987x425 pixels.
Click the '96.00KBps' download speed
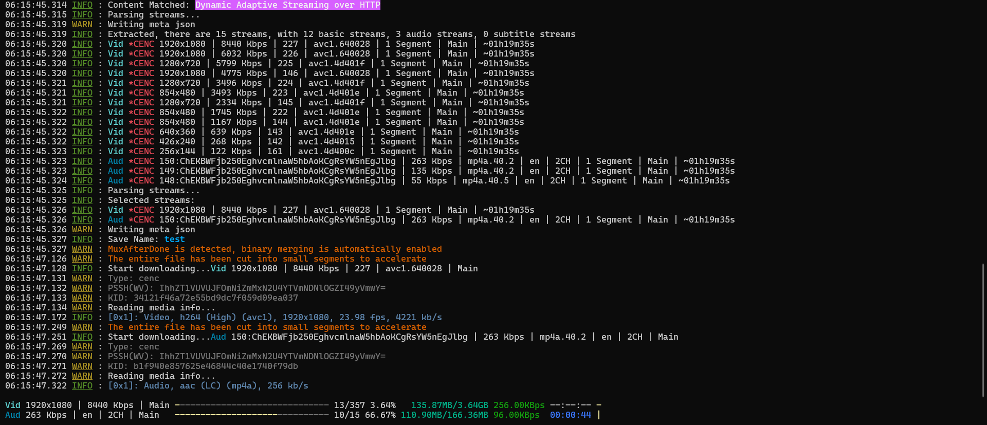coord(517,415)
